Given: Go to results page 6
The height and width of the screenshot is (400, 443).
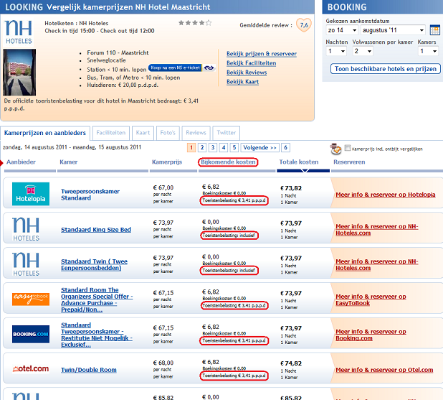Looking at the screenshot, I should coord(285,147).
